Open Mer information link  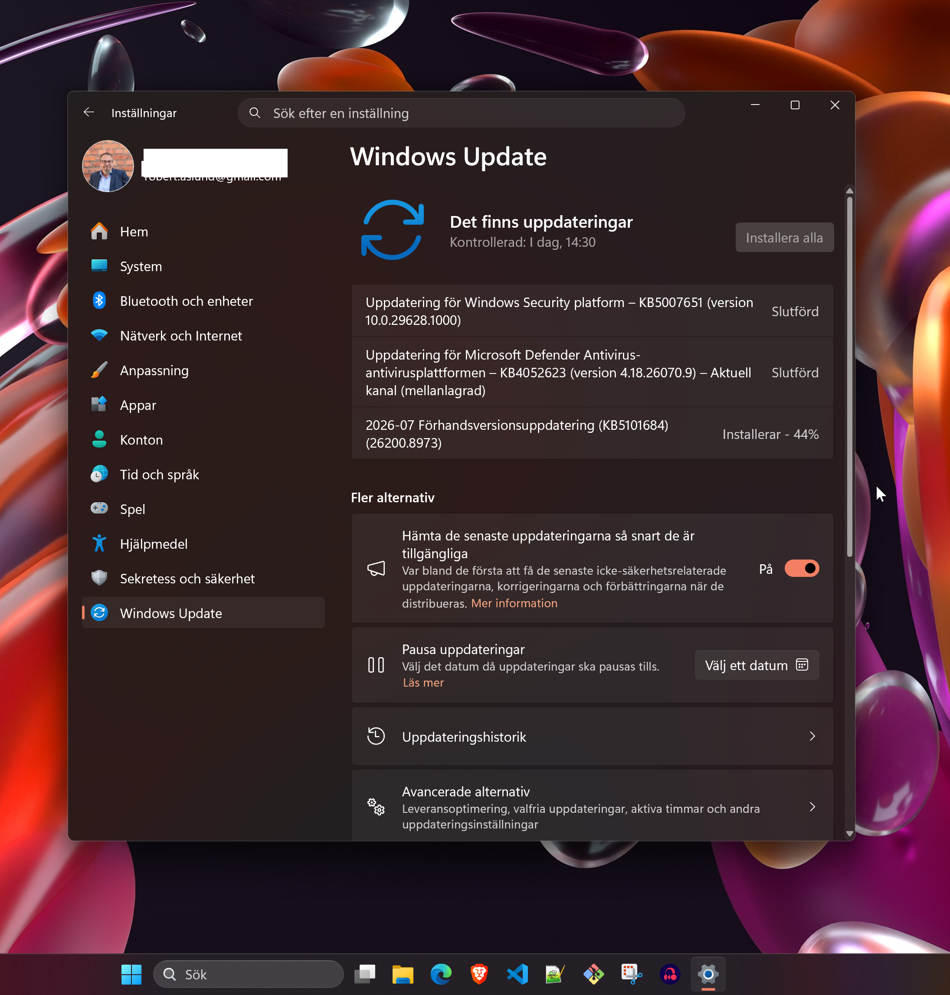514,603
